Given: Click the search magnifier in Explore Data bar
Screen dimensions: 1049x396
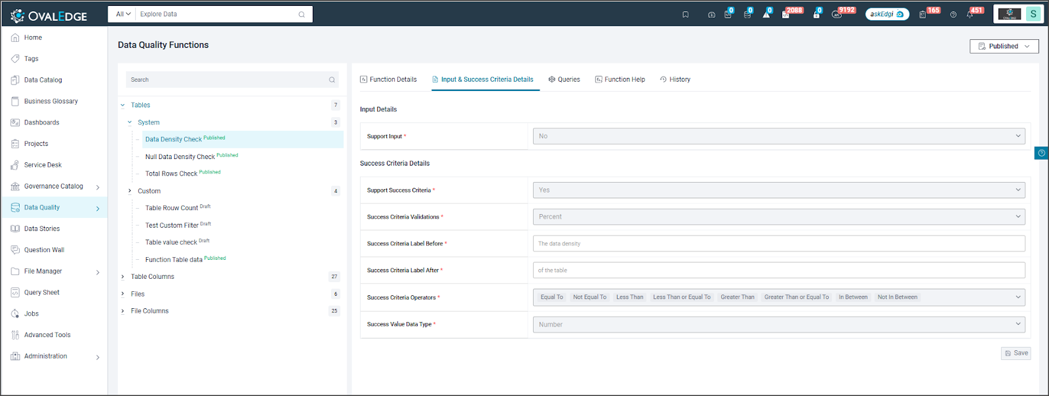Looking at the screenshot, I should pos(302,14).
